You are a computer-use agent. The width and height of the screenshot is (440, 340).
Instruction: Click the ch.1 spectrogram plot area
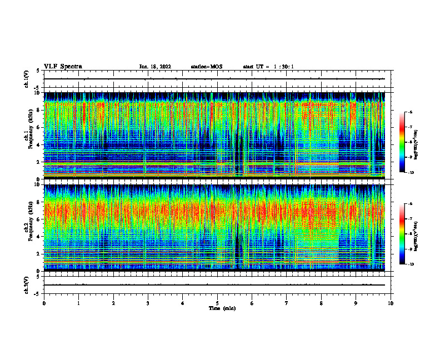click(217, 136)
